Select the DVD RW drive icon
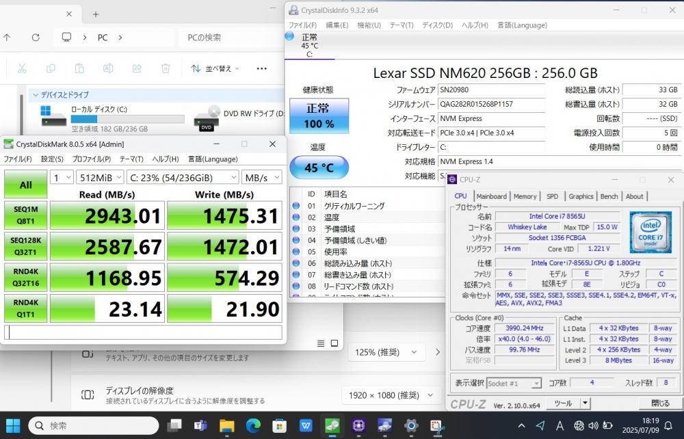Viewport: 684px width, 439px height. coord(207,118)
